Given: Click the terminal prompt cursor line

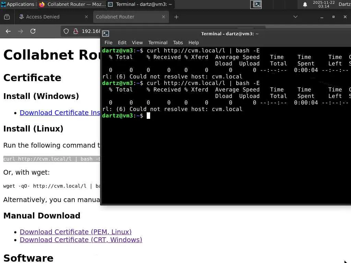Looking at the screenshot, I should tap(126, 116).
